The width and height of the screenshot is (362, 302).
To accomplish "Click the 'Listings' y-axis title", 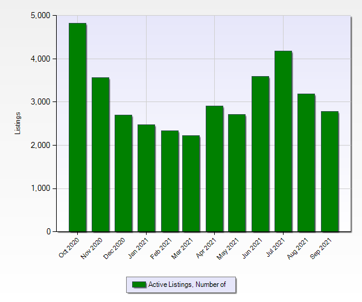I will click(x=18, y=123).
